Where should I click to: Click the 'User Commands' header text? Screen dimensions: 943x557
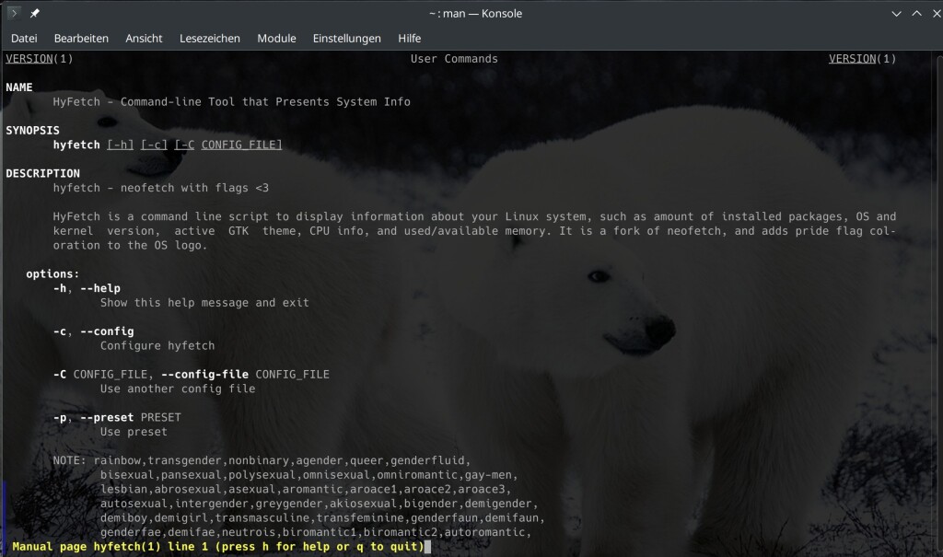[454, 58]
